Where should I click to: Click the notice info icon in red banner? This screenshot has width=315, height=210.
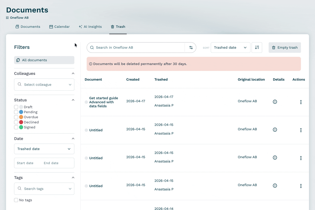[x=91, y=64]
